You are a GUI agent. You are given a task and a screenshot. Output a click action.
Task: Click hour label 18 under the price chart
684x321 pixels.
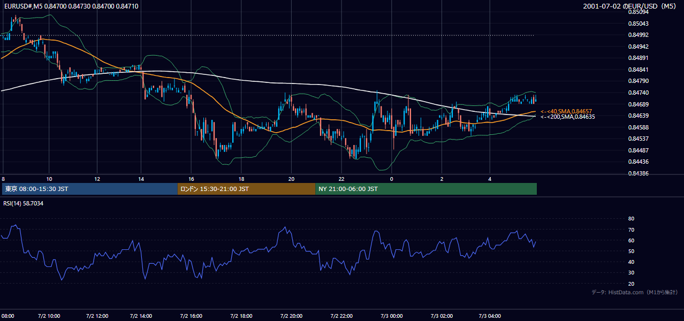tap(241, 179)
